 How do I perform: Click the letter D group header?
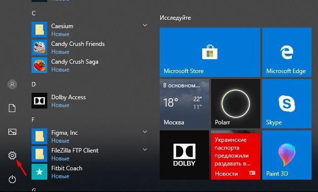[x=34, y=84]
